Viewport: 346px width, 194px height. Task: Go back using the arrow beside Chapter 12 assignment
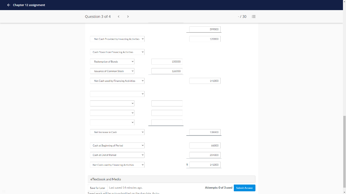click(8, 5)
